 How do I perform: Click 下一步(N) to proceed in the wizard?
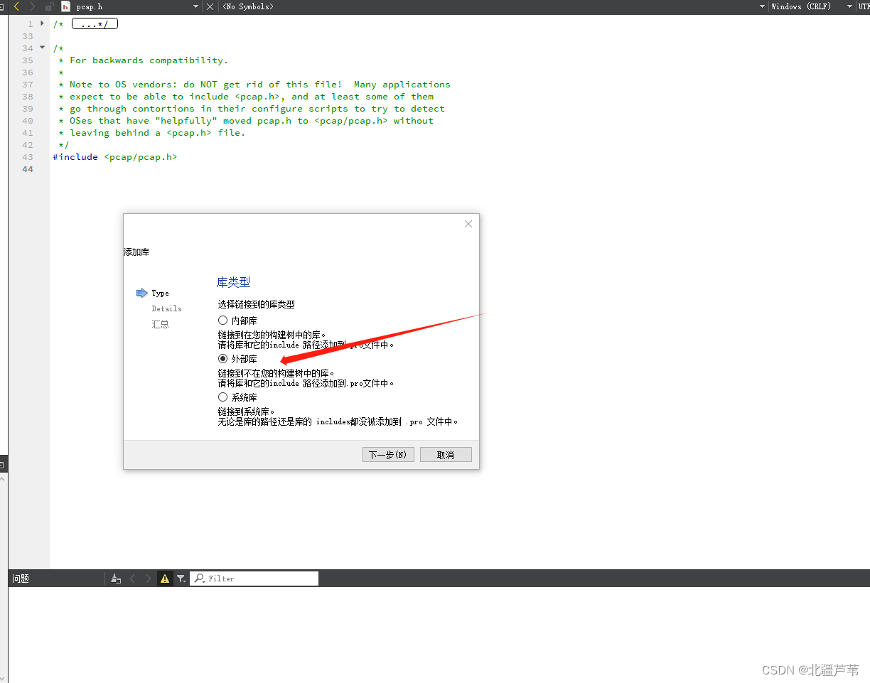tap(387, 454)
